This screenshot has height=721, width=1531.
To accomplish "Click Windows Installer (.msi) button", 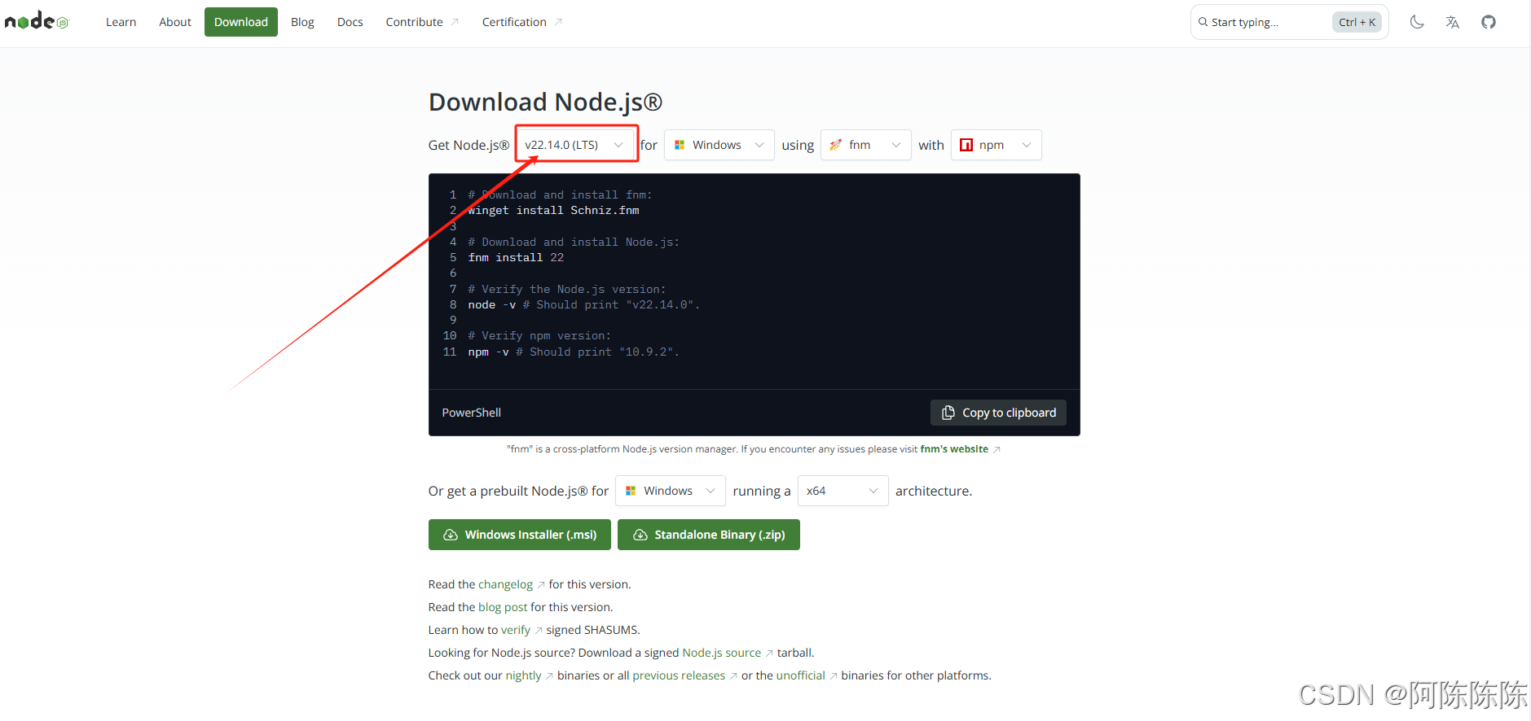I will pos(520,535).
